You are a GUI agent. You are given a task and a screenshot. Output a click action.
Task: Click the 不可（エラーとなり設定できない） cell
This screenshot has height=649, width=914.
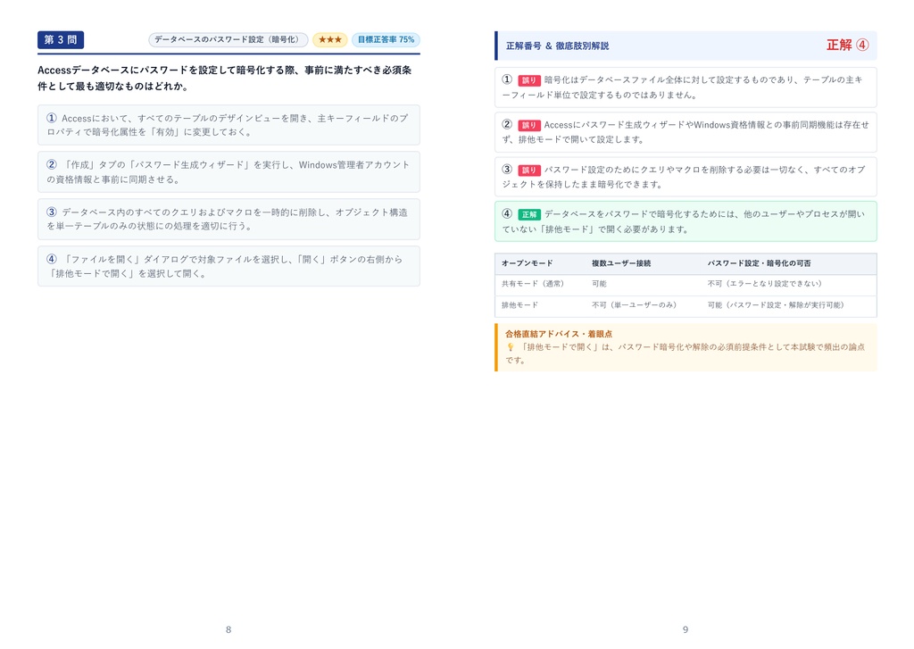[x=764, y=284]
